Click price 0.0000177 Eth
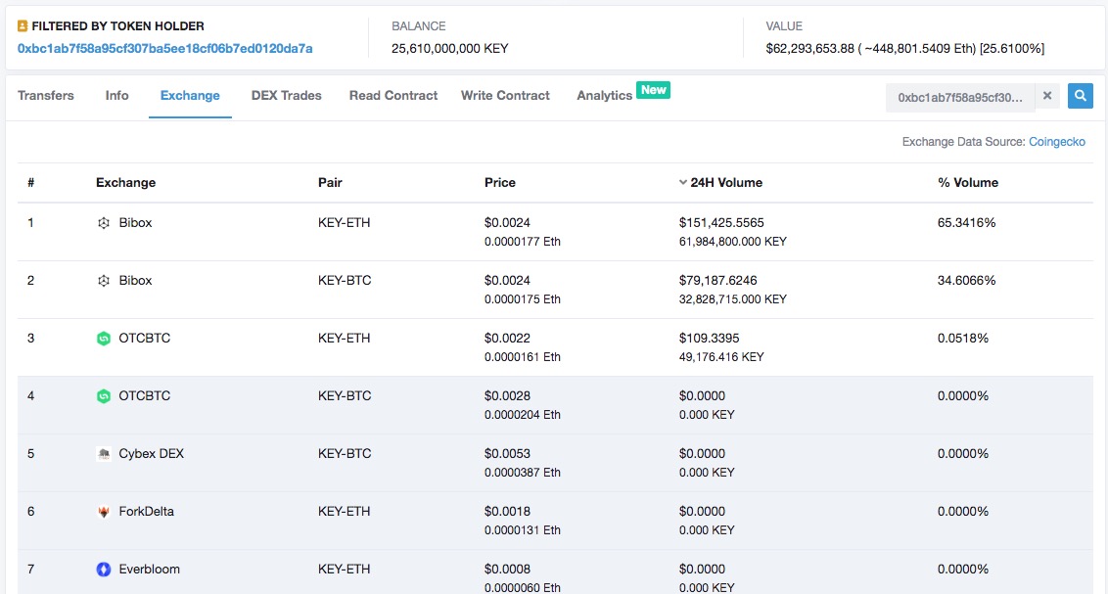 pos(523,242)
